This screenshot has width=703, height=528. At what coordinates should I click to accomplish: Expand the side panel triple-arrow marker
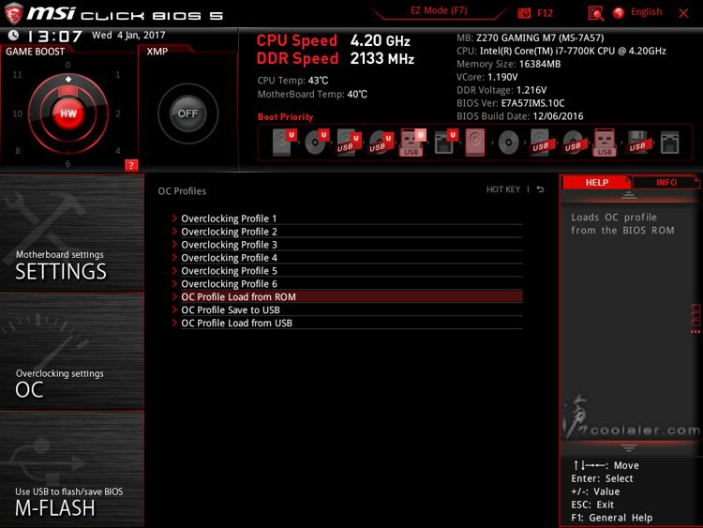(696, 331)
